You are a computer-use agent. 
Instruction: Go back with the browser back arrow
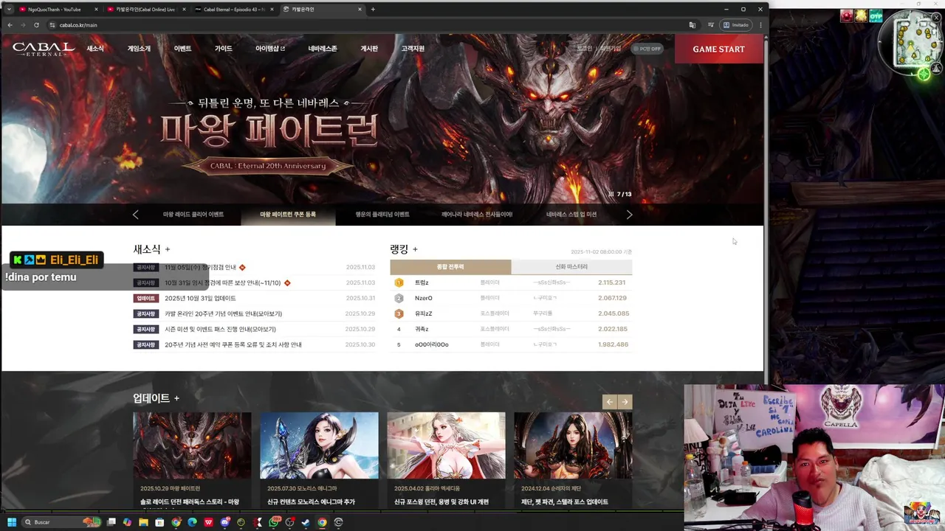coord(10,25)
